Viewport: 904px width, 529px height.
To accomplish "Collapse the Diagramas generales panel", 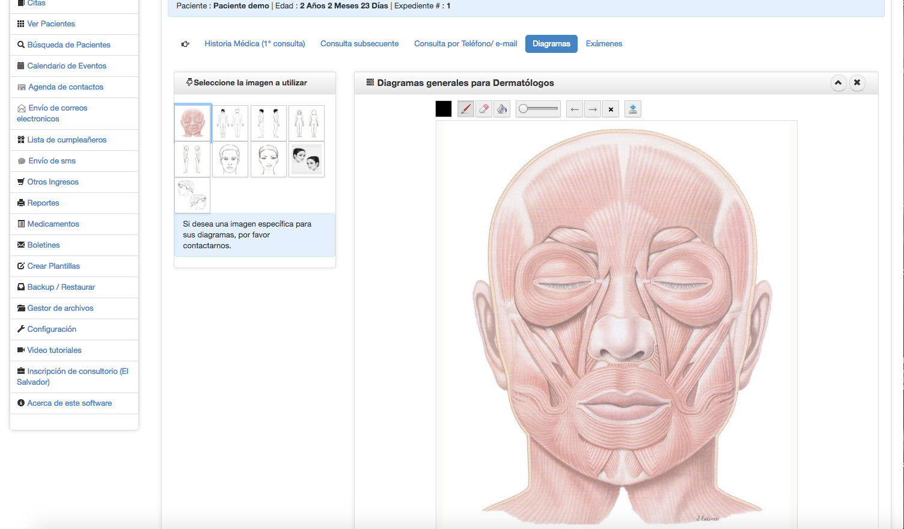I will [838, 83].
